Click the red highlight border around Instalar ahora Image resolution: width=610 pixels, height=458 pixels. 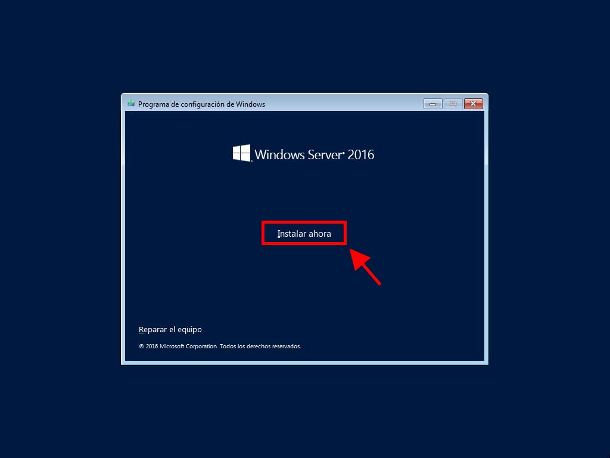304,222
